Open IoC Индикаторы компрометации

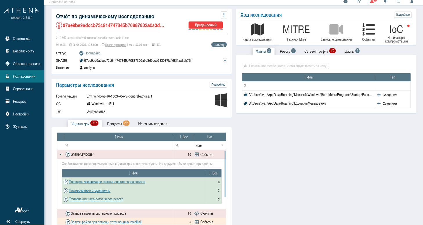pyautogui.click(x=396, y=30)
